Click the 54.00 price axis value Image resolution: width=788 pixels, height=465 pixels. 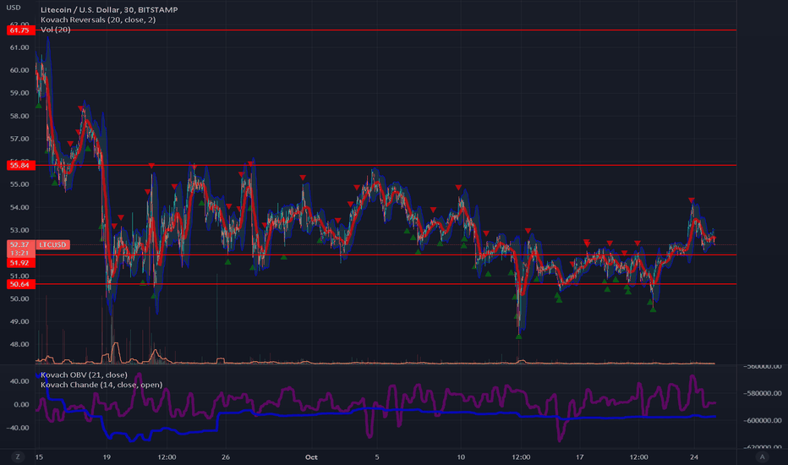tap(19, 208)
